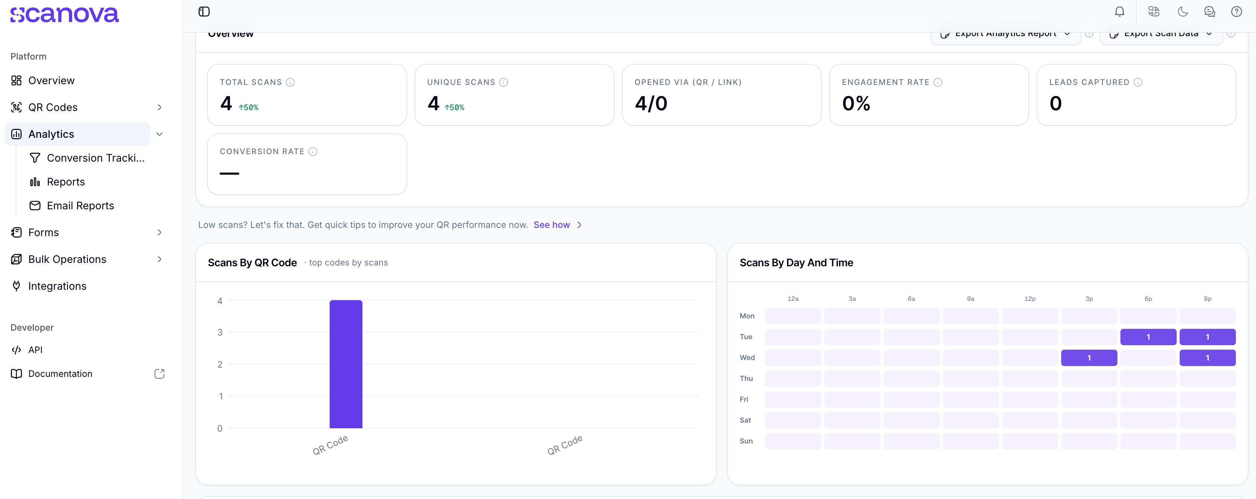Click the Integrations plug icon
Screen dimensions: 1256x499
point(16,286)
